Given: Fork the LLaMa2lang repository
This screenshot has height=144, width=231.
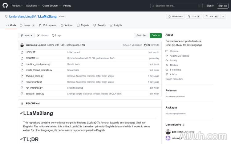Looking at the screenshot, I should [x=192, y=16].
